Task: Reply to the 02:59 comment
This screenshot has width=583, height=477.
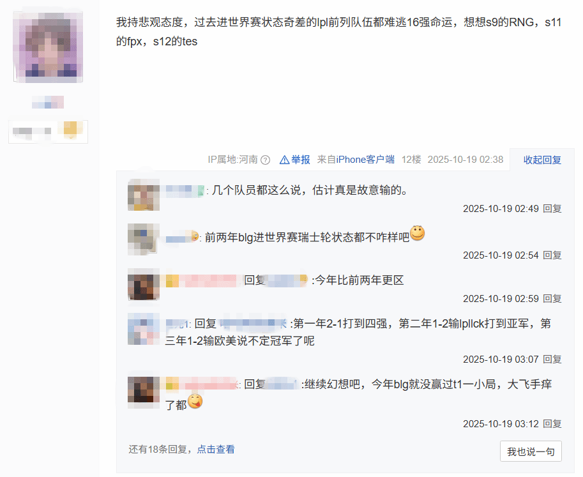Action: click(x=552, y=299)
